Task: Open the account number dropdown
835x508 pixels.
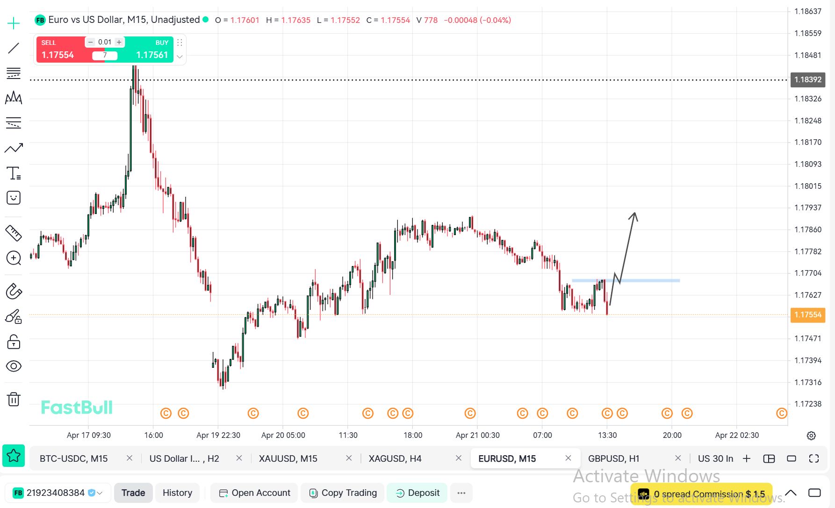Action: [100, 493]
